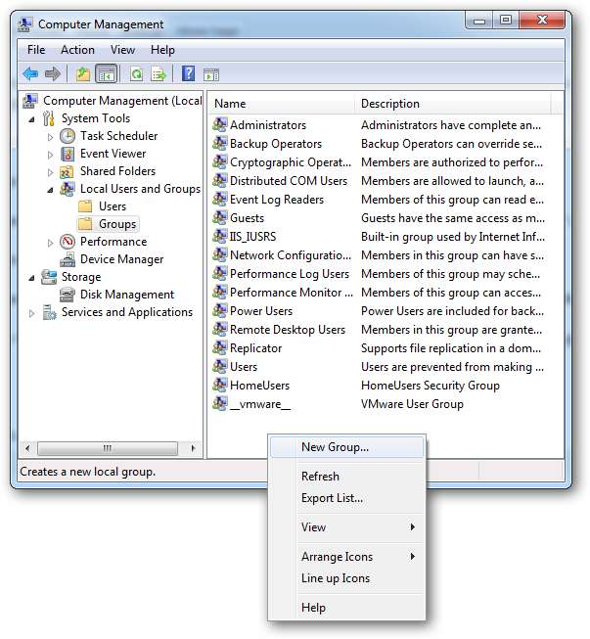Click the Power Users group icon

pyautogui.click(x=220, y=310)
